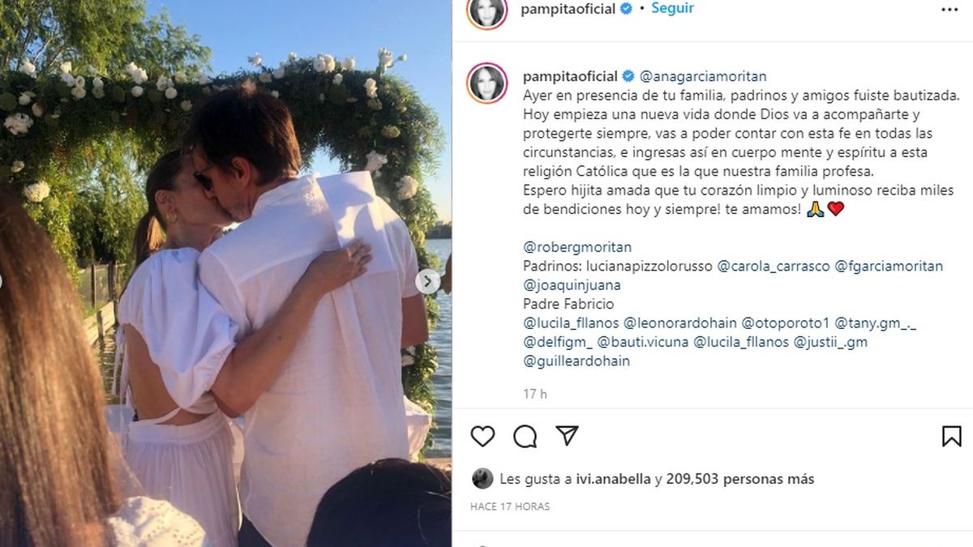Like the post with heart icon
The height and width of the screenshot is (547, 973).
(x=482, y=436)
